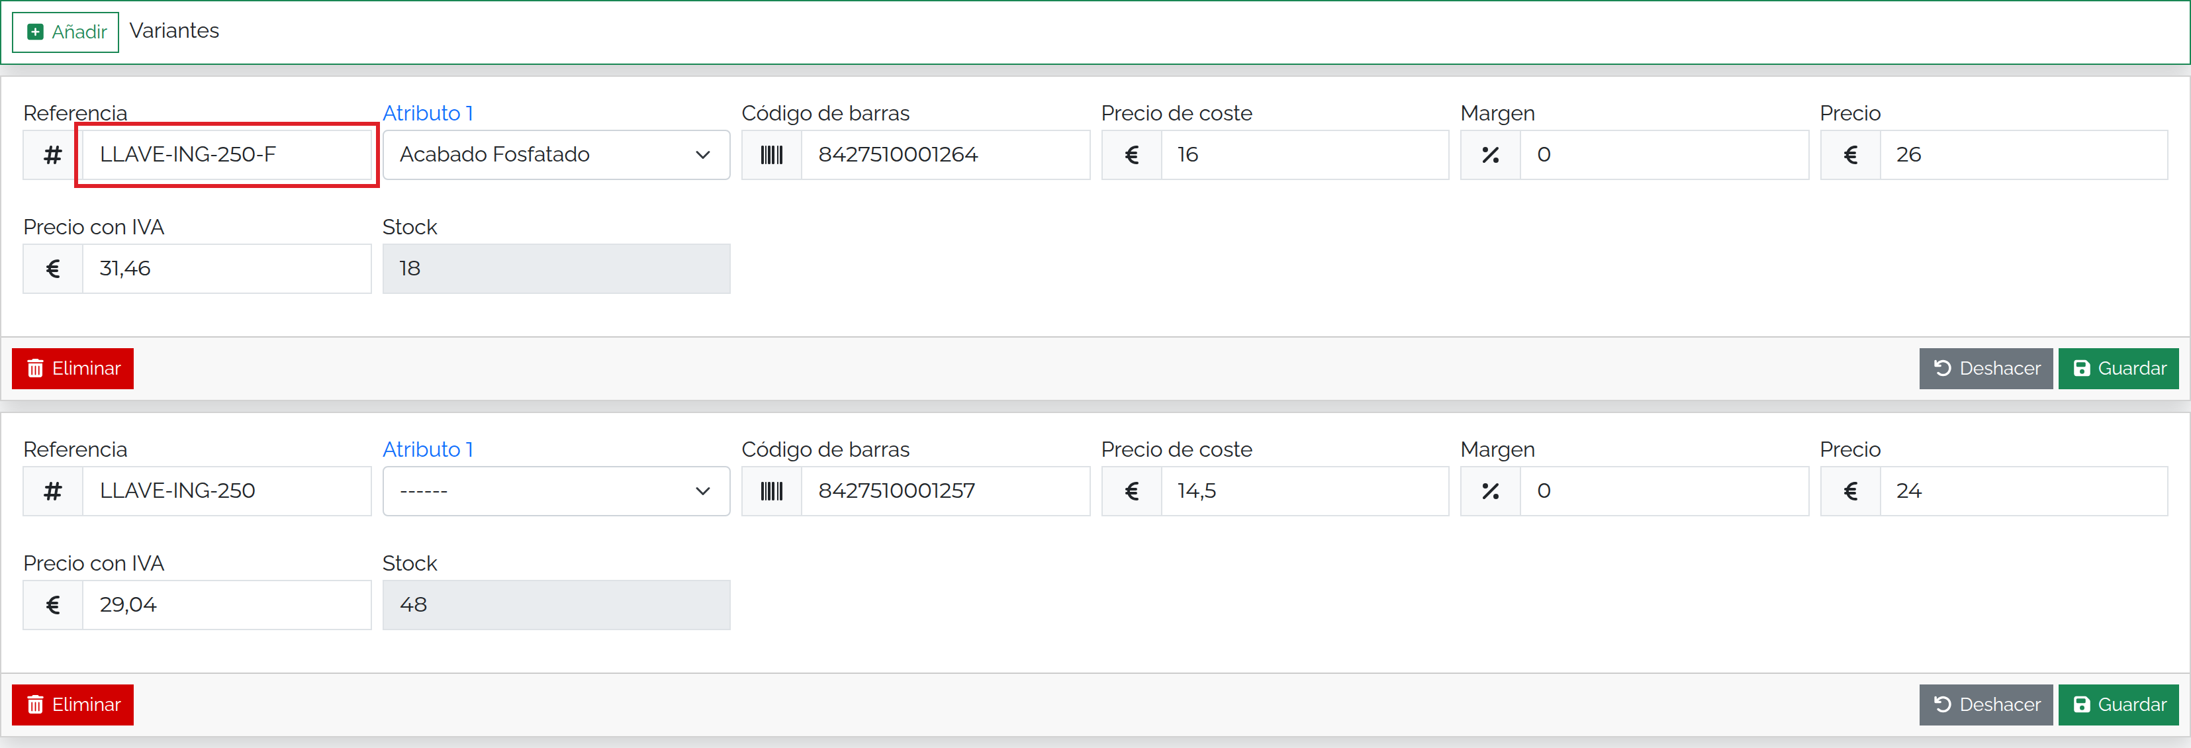Image resolution: width=2191 pixels, height=748 pixels.
Task: Click Precio field showing 24
Action: click(2024, 491)
